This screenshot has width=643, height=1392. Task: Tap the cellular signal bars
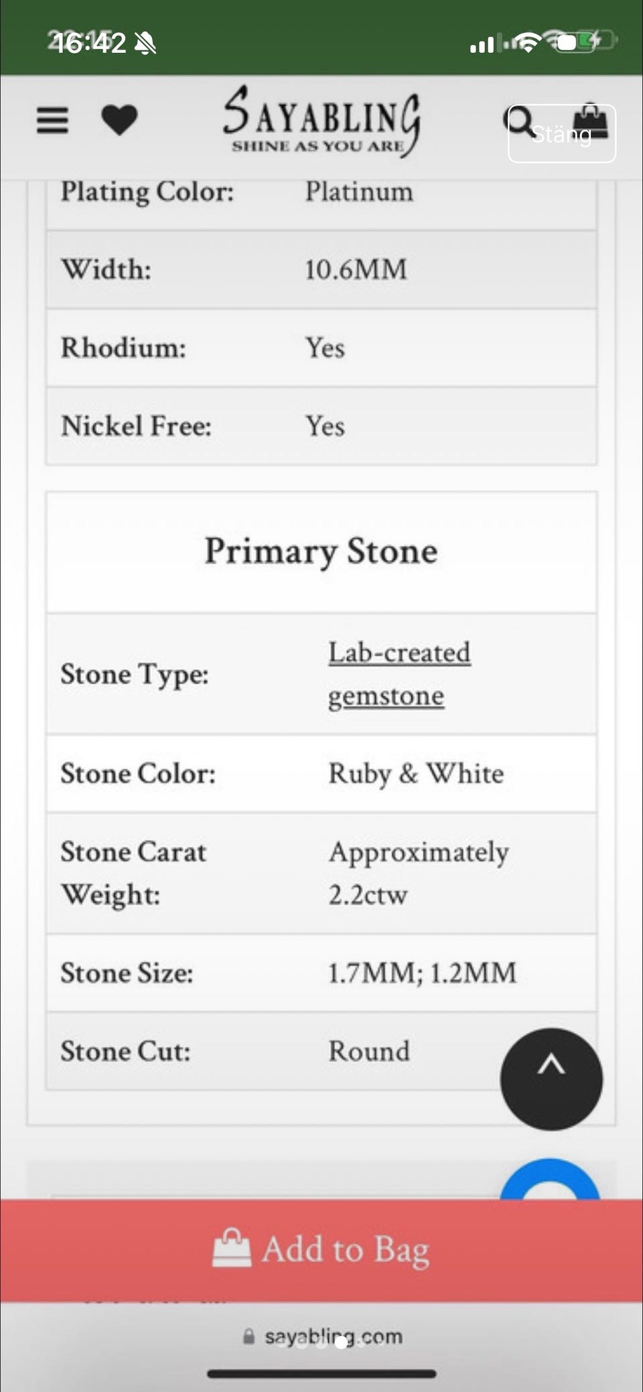(482, 45)
